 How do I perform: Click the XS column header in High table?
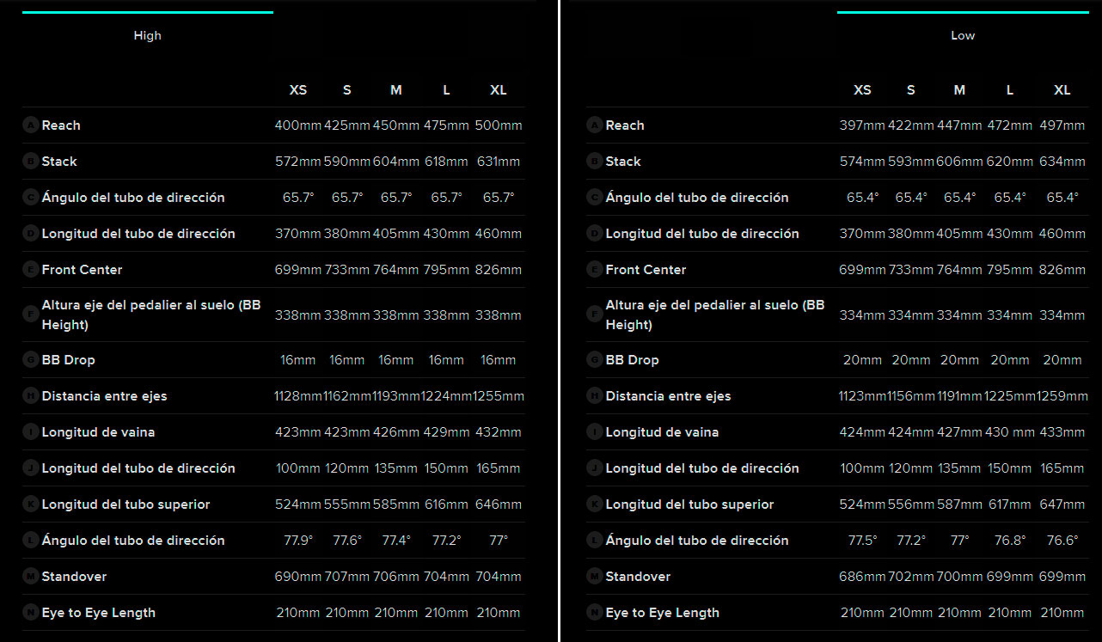point(297,90)
